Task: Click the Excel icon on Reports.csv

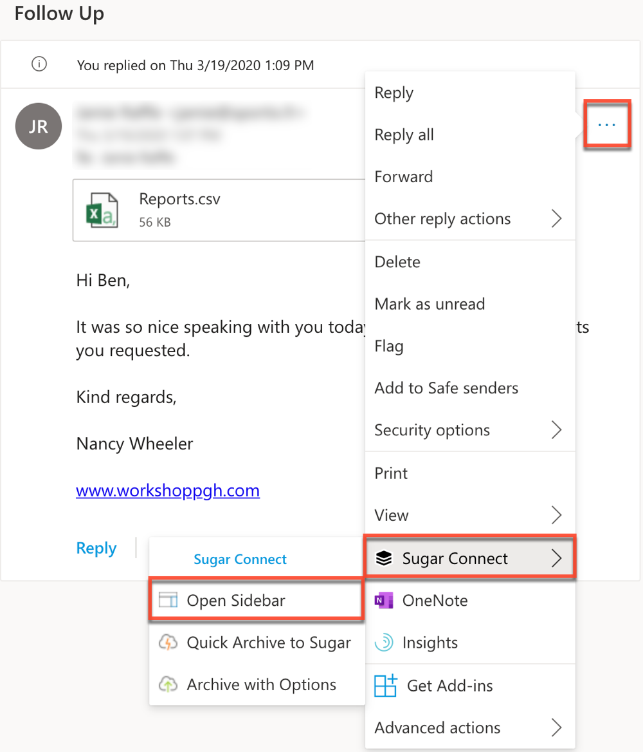Action: point(102,209)
